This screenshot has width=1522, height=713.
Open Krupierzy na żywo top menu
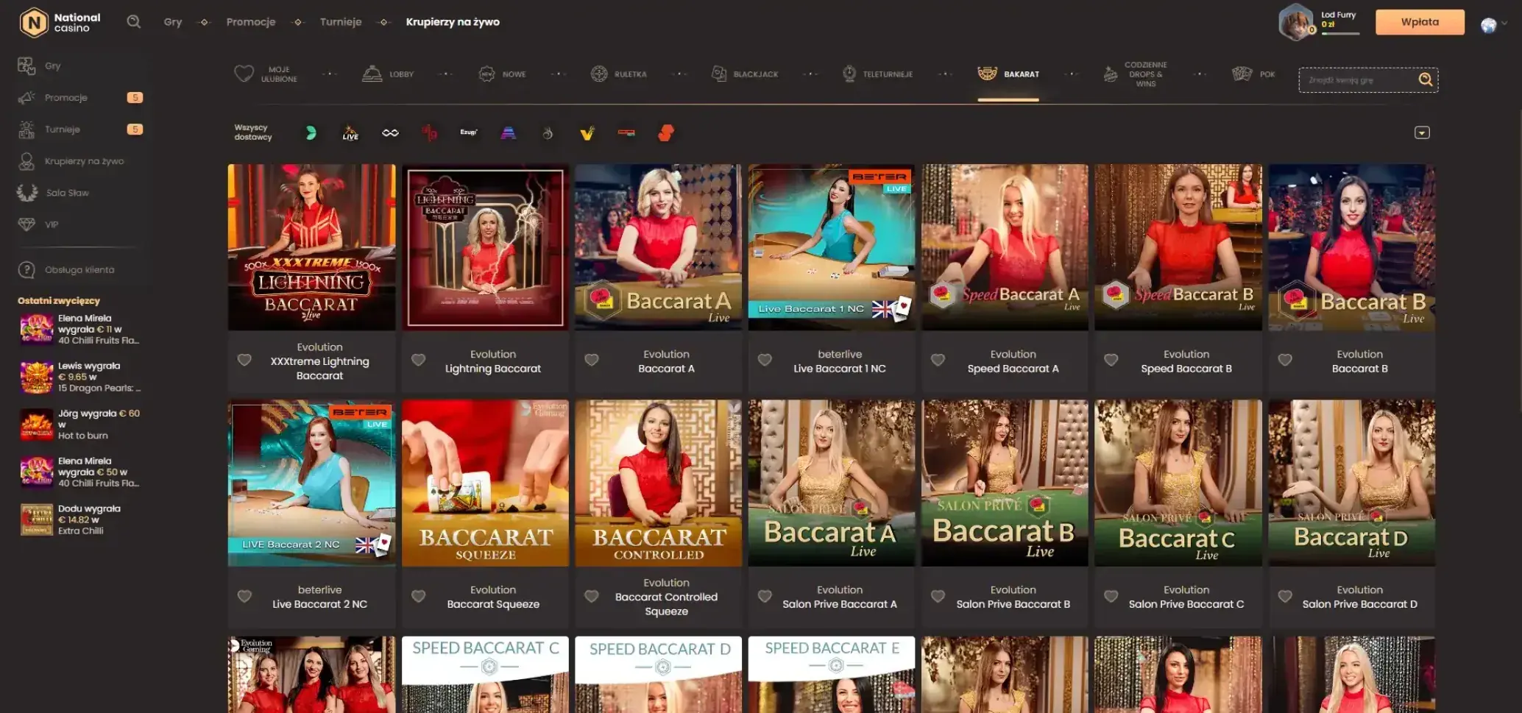click(453, 22)
